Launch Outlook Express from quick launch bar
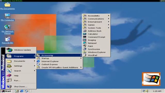 [x=26, y=91]
